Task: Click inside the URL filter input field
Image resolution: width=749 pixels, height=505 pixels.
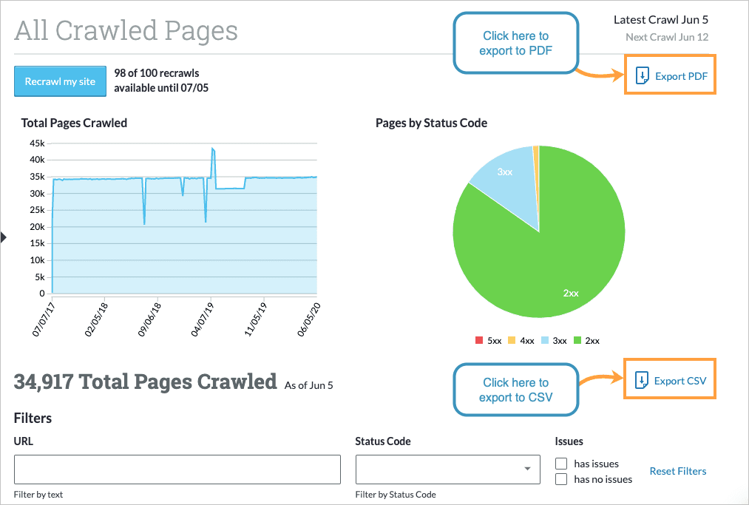Action: click(x=176, y=470)
